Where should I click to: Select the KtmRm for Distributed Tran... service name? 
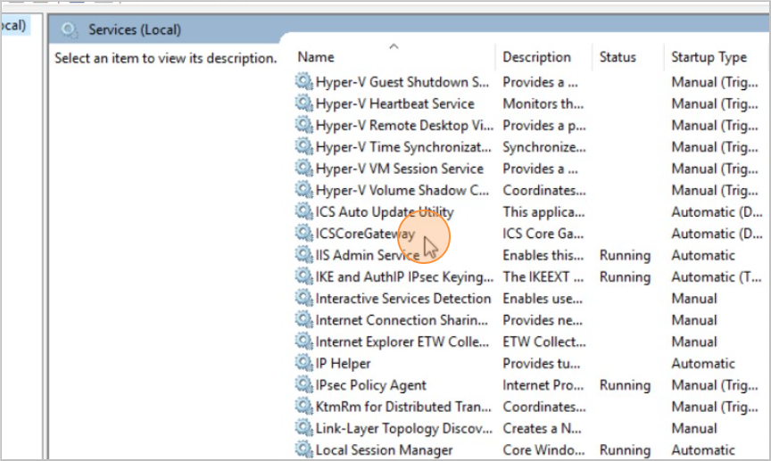click(x=403, y=407)
